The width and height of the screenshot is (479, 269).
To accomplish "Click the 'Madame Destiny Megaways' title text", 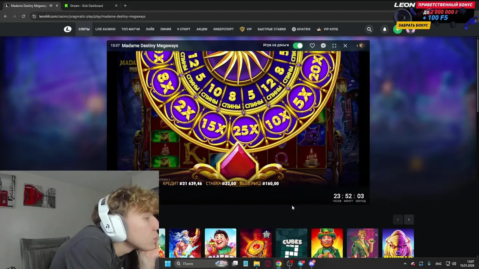I will (x=150, y=46).
